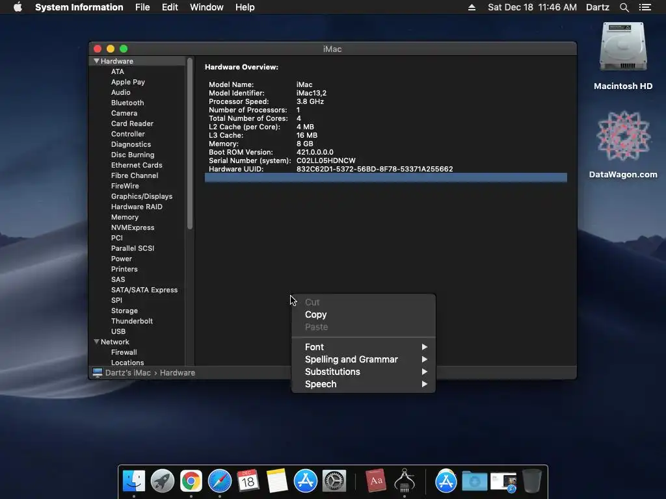The width and height of the screenshot is (666, 499).
Task: Select Memory in the sidebar
Action: (x=124, y=217)
